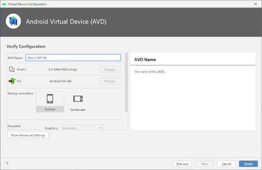The image size is (262, 170).
Task: Cancel the AVD configuration
Action: click(x=226, y=164)
